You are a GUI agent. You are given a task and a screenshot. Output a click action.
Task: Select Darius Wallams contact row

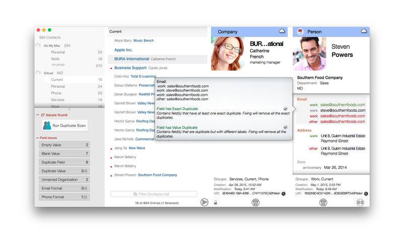pos(134,85)
